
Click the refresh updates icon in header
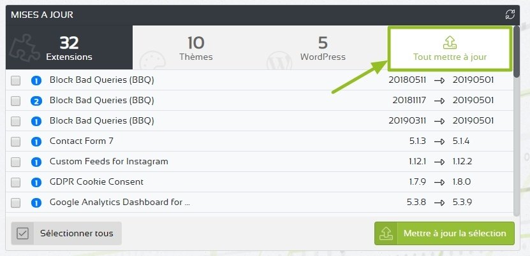pyautogui.click(x=510, y=14)
